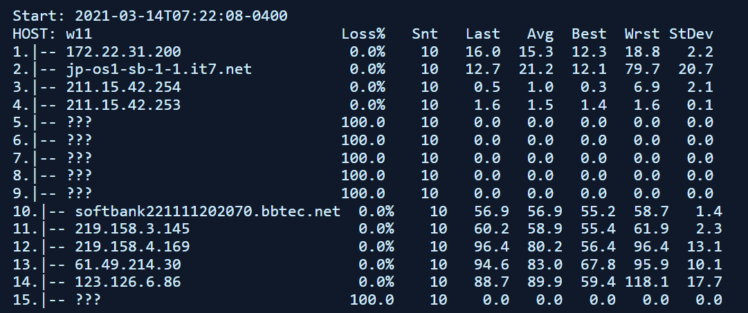Click the Avg column header
748x313 pixels.
click(x=540, y=33)
